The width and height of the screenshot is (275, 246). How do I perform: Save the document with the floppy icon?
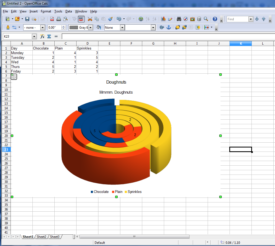tap(27, 19)
